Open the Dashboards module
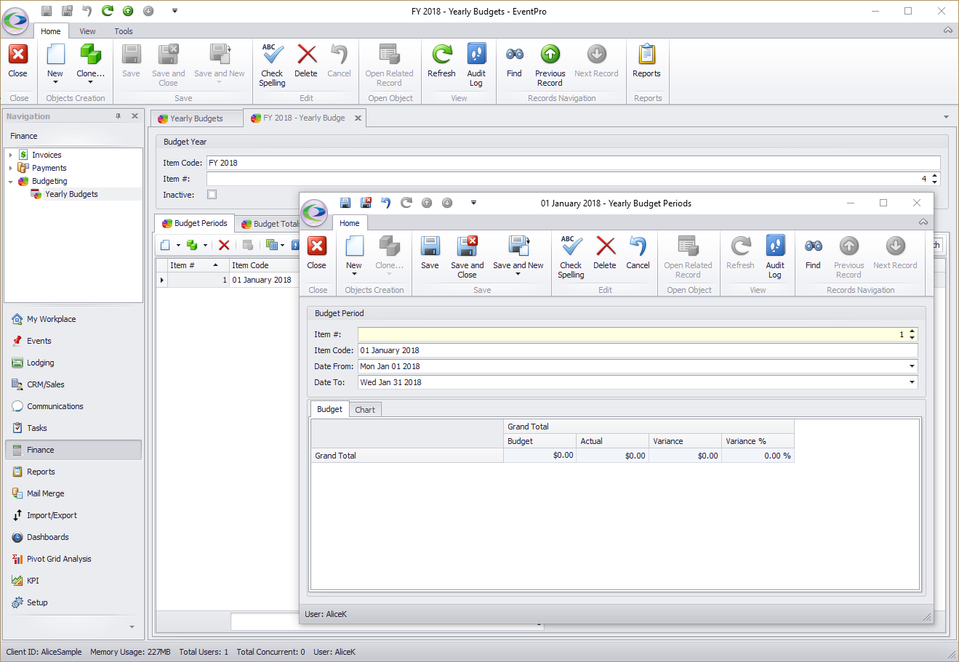 48,537
